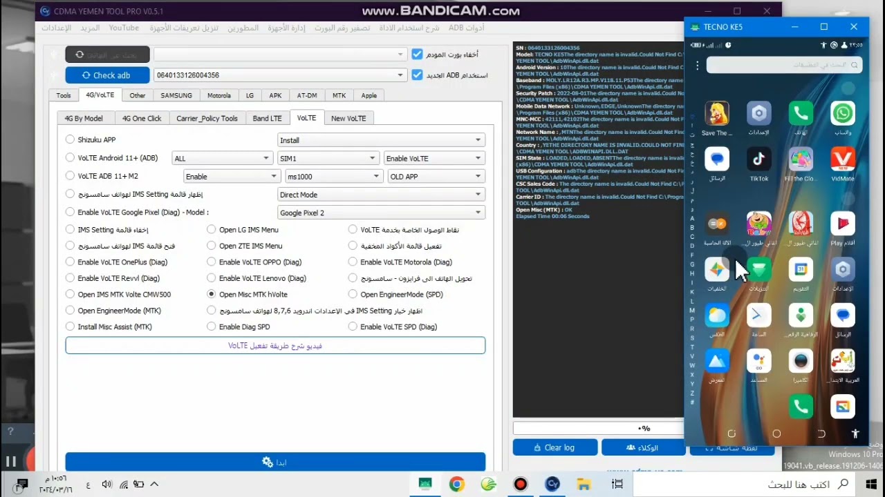Switch to the MTK tab

(339, 95)
